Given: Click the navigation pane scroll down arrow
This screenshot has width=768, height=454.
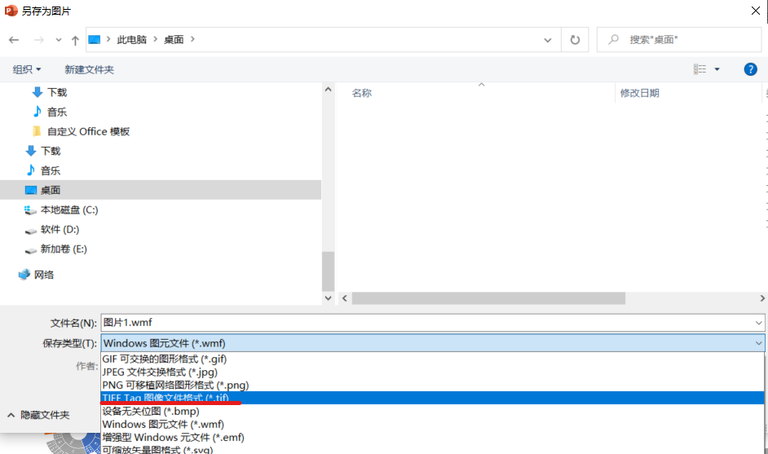Looking at the screenshot, I should click(329, 298).
